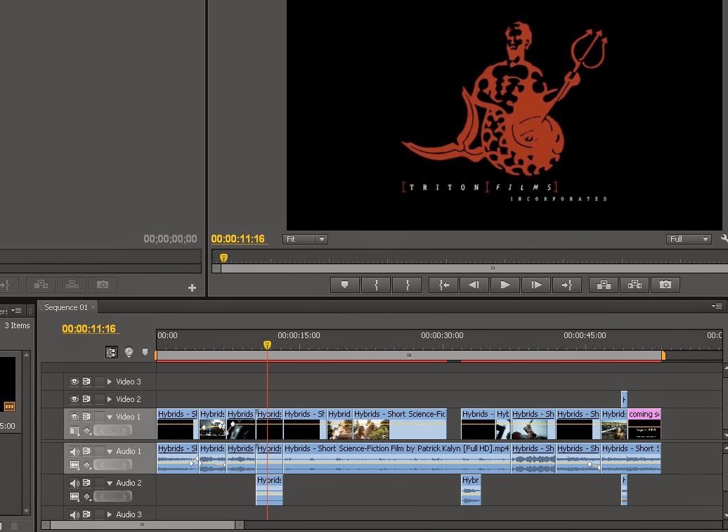The image size is (728, 532).
Task: Mark In point in Program monitor
Action: point(376,285)
